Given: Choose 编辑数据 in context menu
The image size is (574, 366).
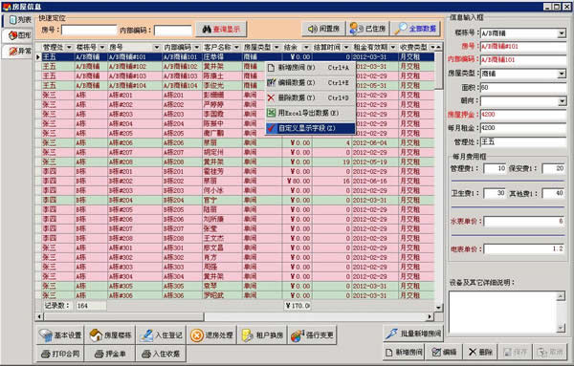Looking at the screenshot, I should click(x=310, y=82).
